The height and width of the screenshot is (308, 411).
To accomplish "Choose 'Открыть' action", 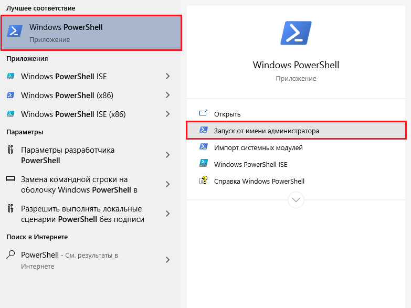I will tap(296, 114).
